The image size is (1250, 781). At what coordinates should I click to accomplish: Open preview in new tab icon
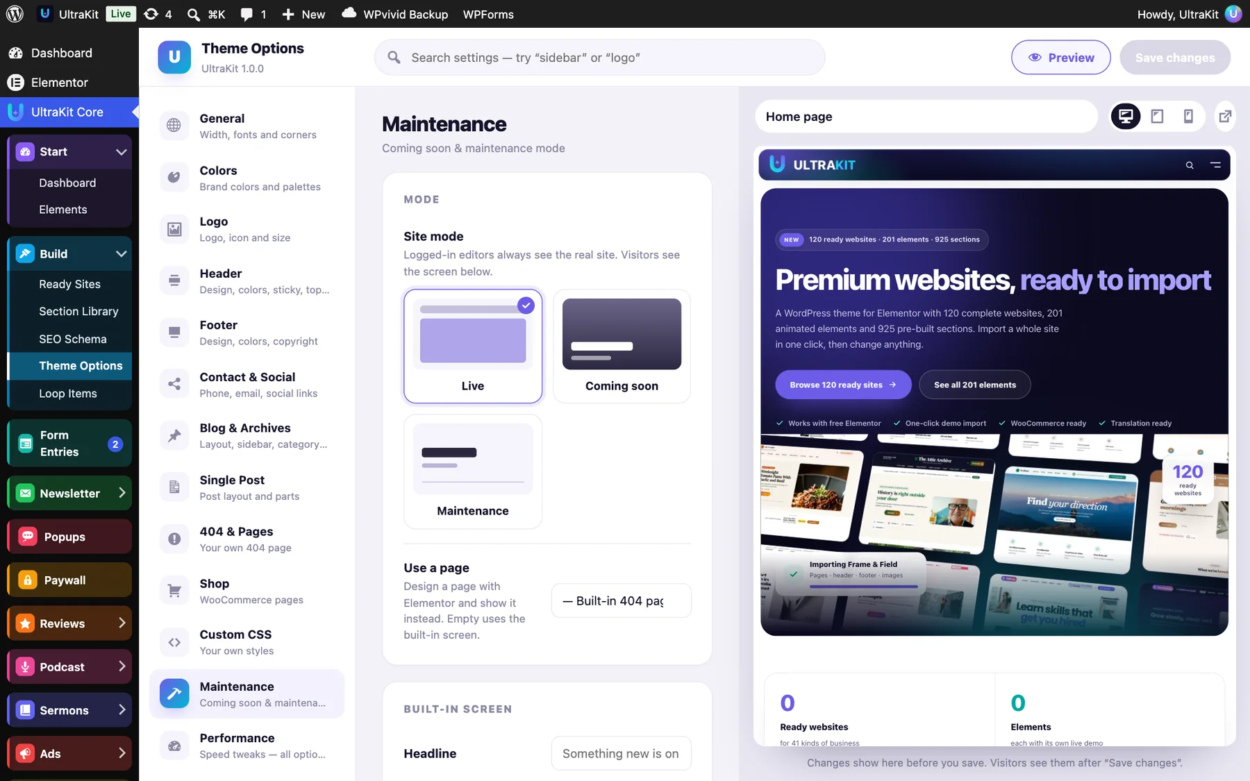1225,117
